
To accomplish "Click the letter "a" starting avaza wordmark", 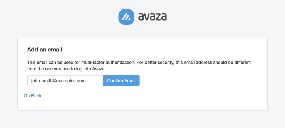I will (141, 17).
